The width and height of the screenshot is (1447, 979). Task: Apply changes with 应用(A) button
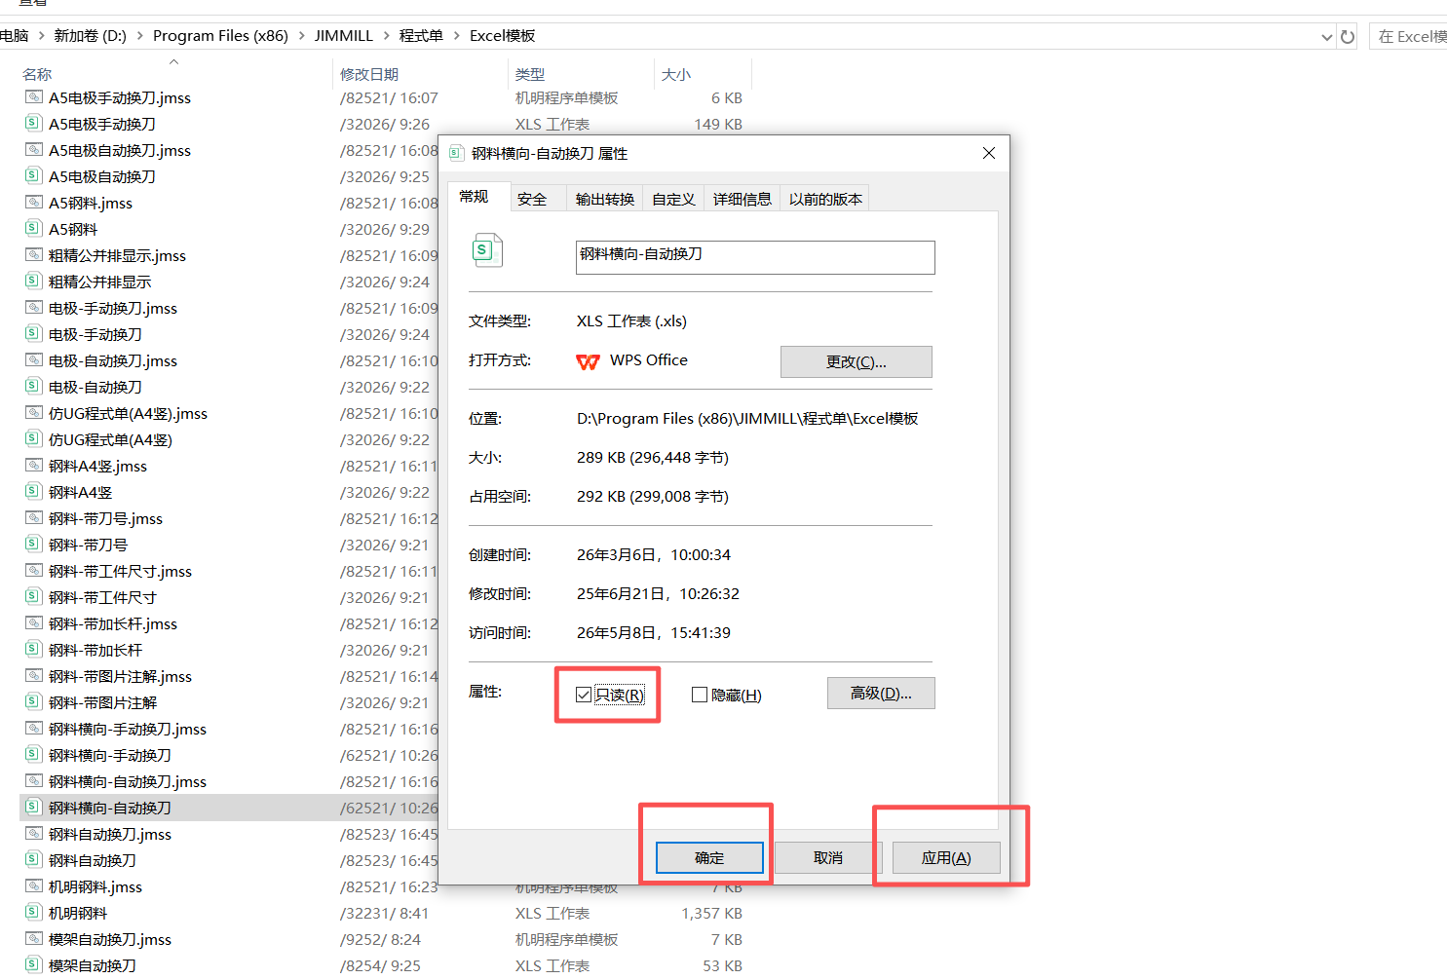click(x=946, y=858)
